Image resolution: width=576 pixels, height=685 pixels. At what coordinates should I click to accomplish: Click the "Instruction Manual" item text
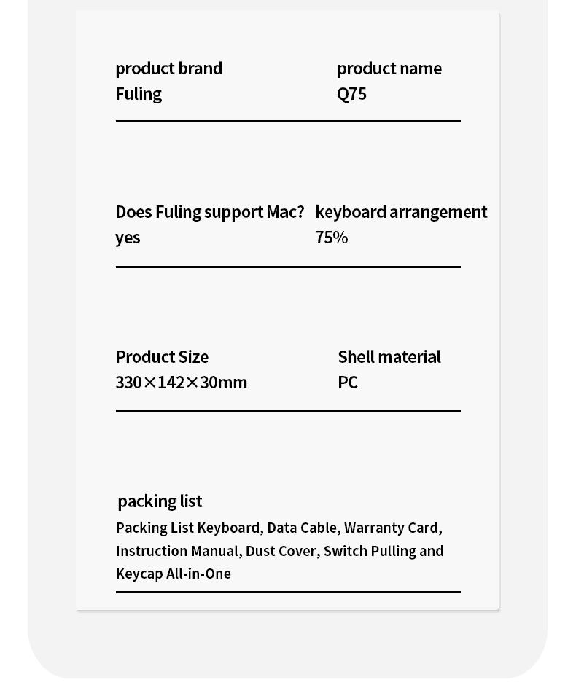(177, 551)
